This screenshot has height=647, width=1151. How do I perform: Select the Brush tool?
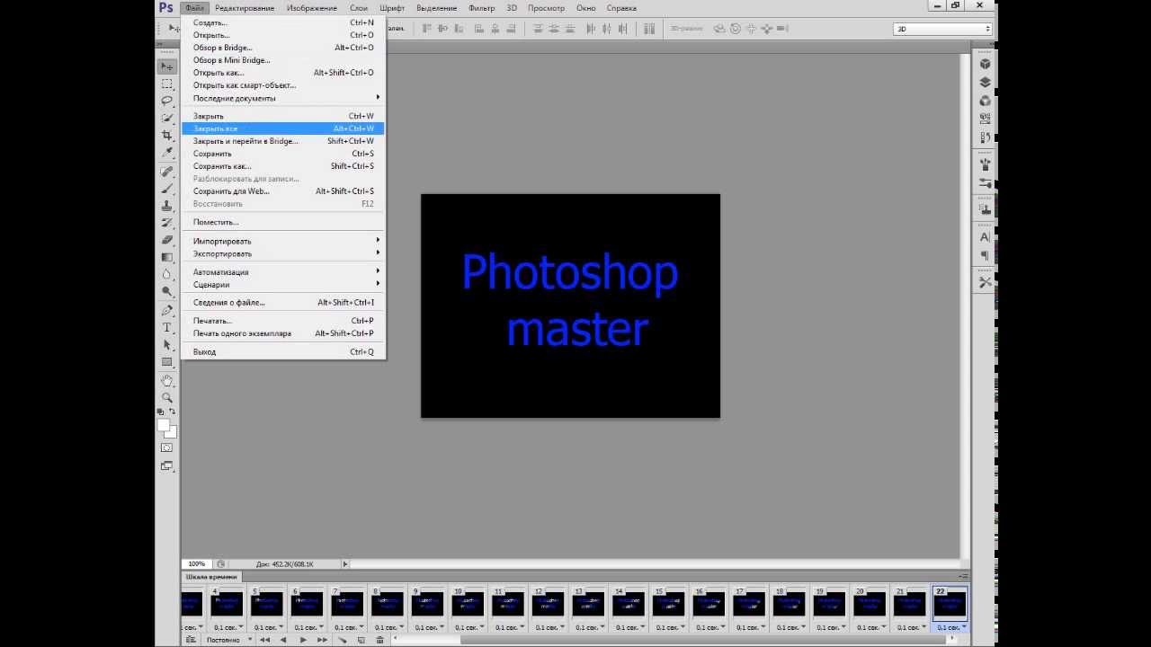167,188
